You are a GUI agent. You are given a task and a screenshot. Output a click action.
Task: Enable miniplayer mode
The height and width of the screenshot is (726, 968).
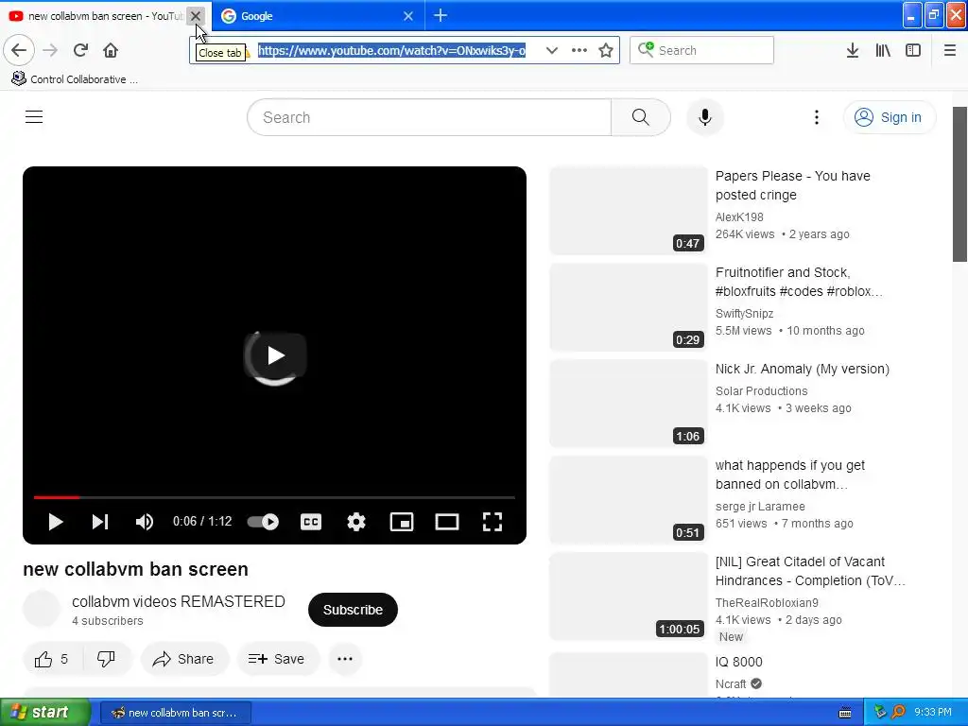tap(401, 522)
